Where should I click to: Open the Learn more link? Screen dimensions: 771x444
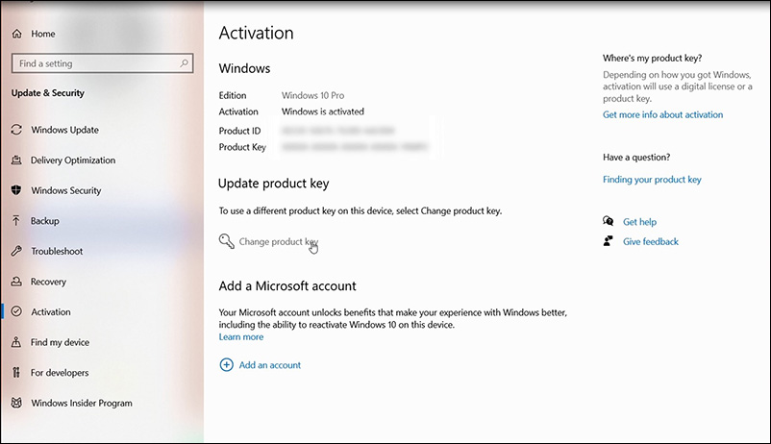(241, 336)
